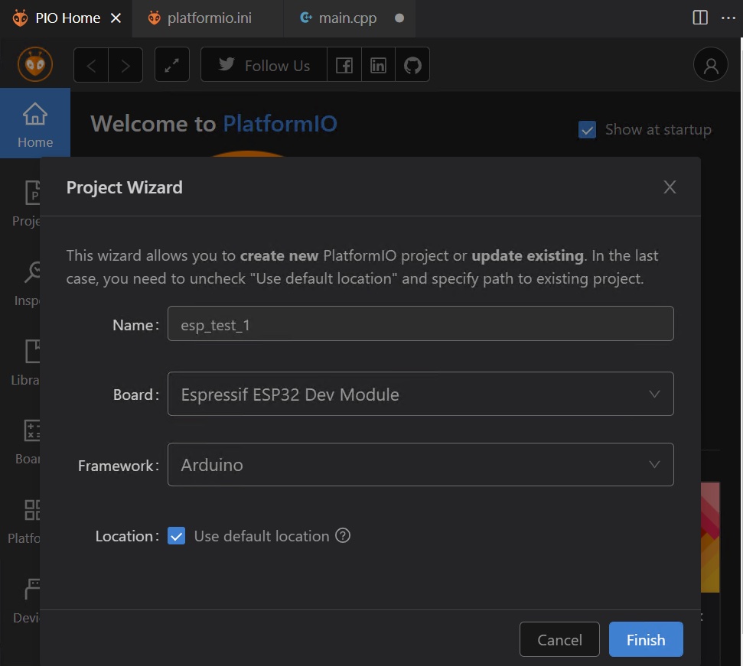The width and height of the screenshot is (743, 666).
Task: Open Projects in PIO sidebar
Action: pos(27,203)
